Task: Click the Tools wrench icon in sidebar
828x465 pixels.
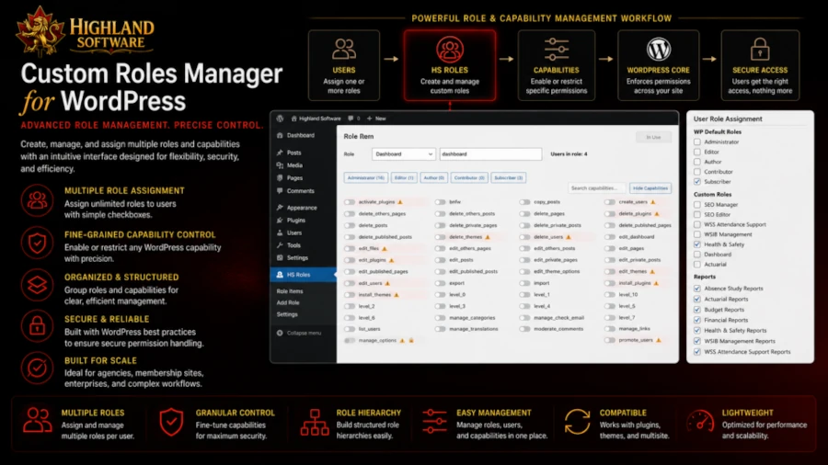Action: click(x=280, y=245)
